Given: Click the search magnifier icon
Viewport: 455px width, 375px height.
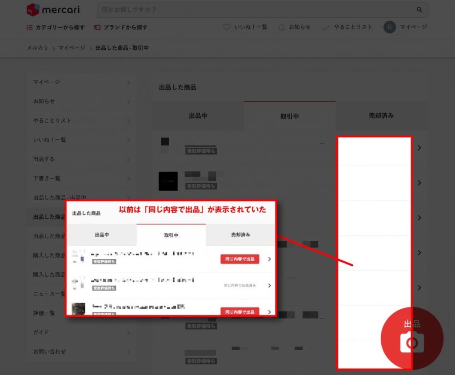Looking at the screenshot, I should coord(419,10).
